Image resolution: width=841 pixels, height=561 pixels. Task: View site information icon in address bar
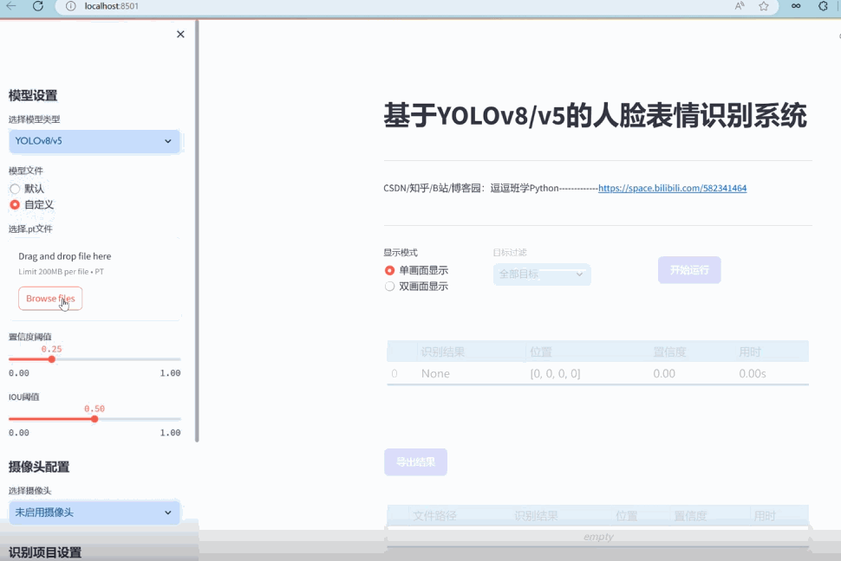click(x=70, y=6)
